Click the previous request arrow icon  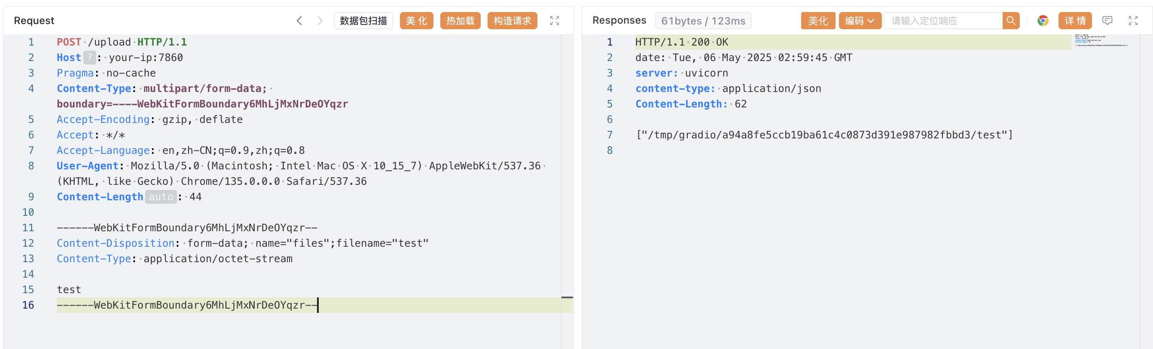point(299,21)
